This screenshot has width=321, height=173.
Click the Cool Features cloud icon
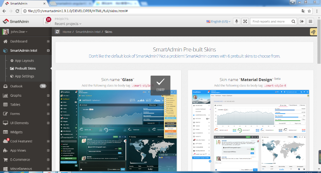click(5, 141)
